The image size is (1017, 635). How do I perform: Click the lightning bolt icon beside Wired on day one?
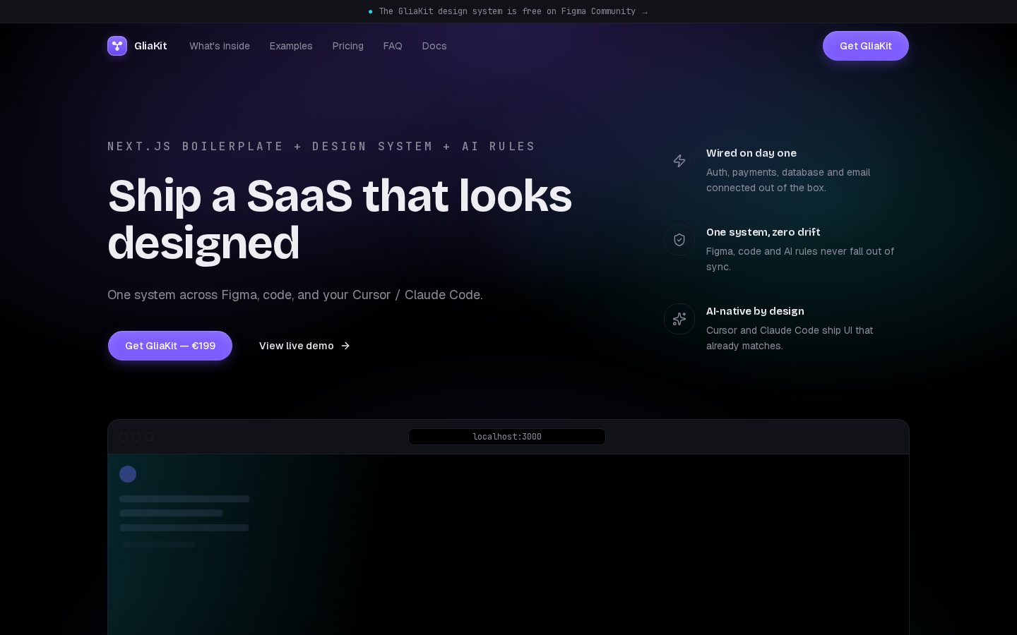point(679,161)
